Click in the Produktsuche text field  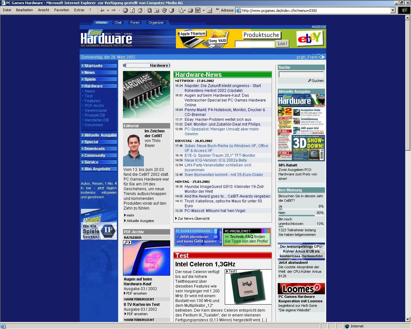(255, 44)
